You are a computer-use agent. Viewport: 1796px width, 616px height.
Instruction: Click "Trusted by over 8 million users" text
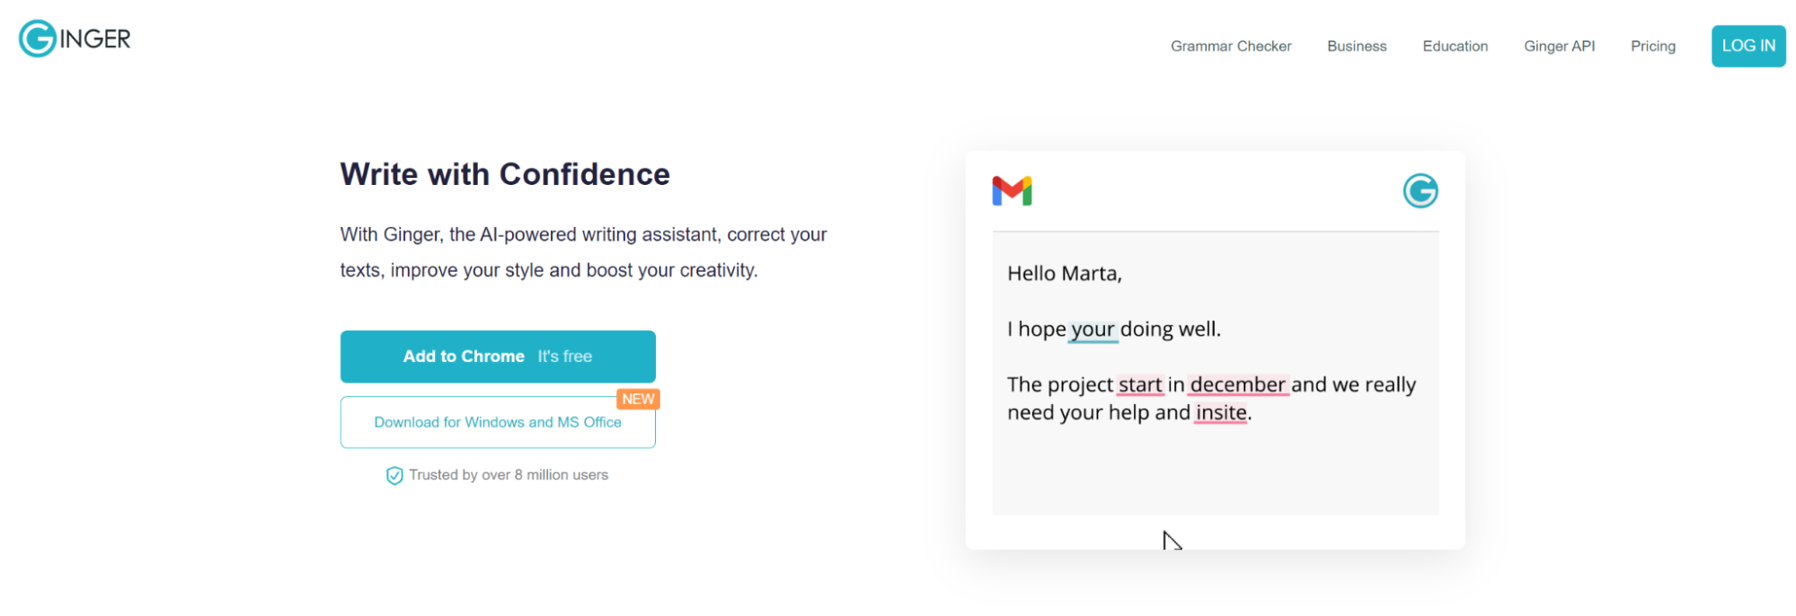[509, 475]
